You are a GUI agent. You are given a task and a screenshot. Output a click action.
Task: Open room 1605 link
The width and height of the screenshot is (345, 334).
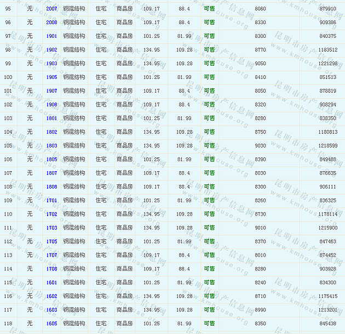pos(51,324)
